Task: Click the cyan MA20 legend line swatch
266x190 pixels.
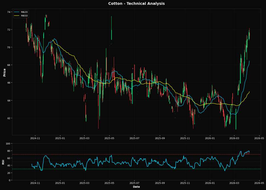Action: click(x=17, y=12)
